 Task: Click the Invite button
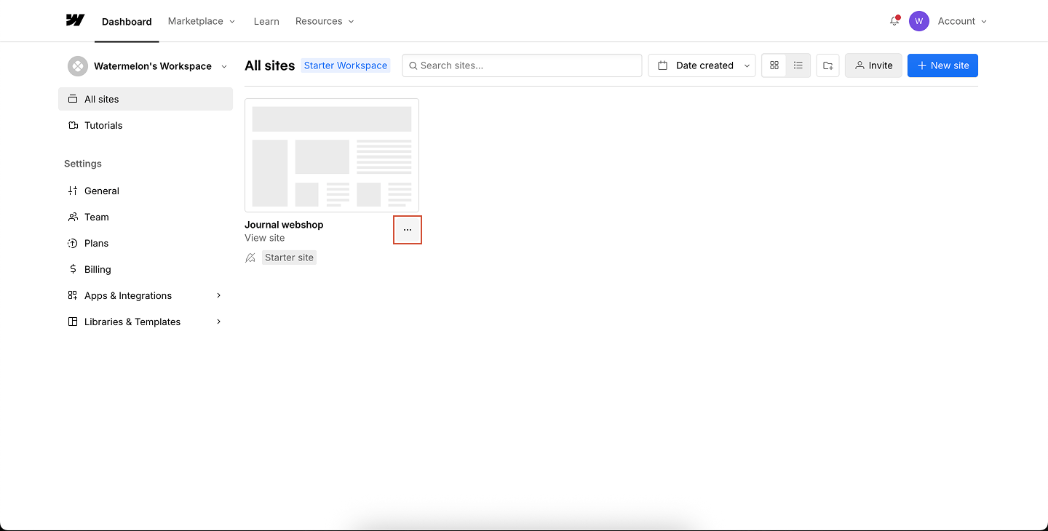point(873,65)
